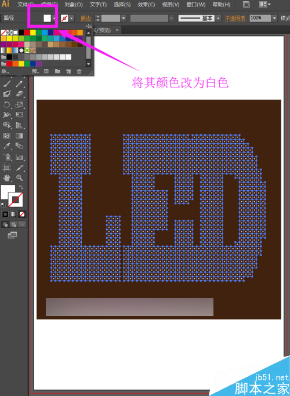Select the Mesh tool
This screenshot has height=396, width=290.
(7, 136)
